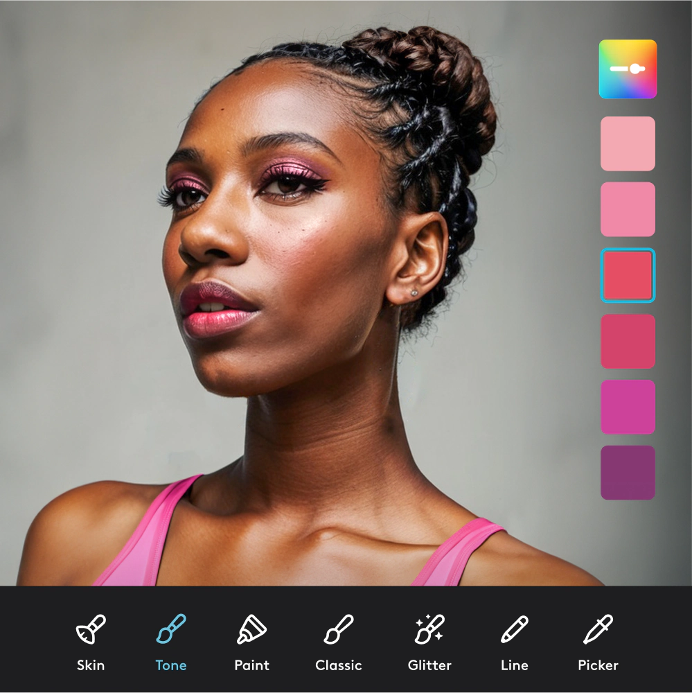Open the Picker eyedropper tool

pos(598,631)
